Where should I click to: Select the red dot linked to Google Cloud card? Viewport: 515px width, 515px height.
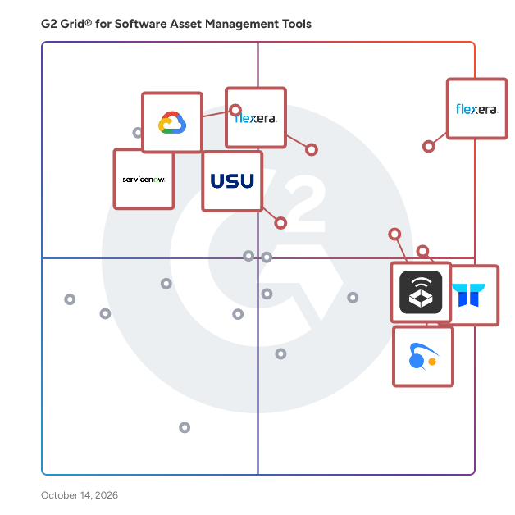235,111
